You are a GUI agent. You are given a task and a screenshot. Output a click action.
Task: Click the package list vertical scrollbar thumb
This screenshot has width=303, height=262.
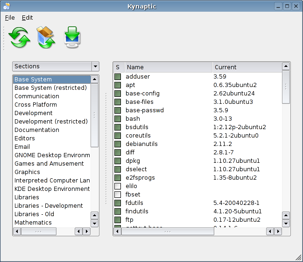[x=286, y=87]
